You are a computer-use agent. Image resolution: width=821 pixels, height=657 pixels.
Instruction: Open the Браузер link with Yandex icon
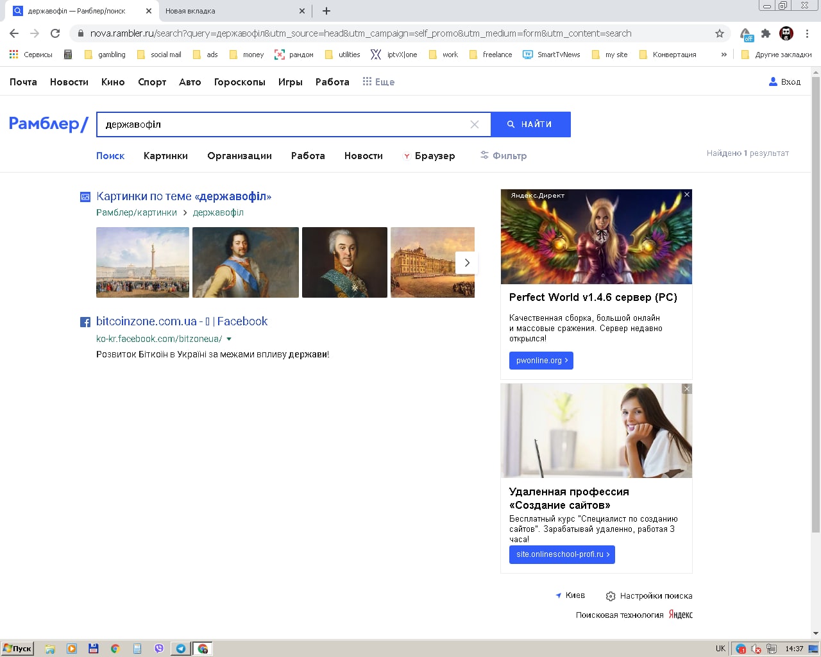coord(428,156)
